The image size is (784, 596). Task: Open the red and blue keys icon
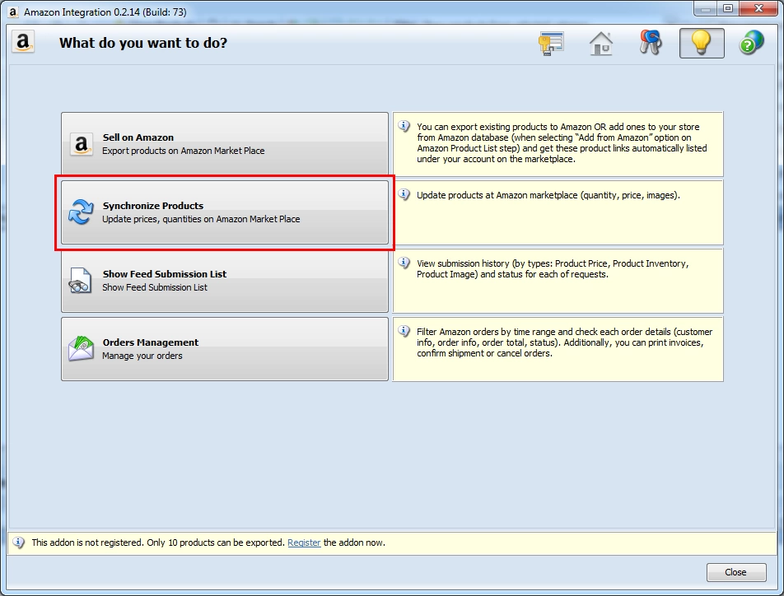pos(651,43)
